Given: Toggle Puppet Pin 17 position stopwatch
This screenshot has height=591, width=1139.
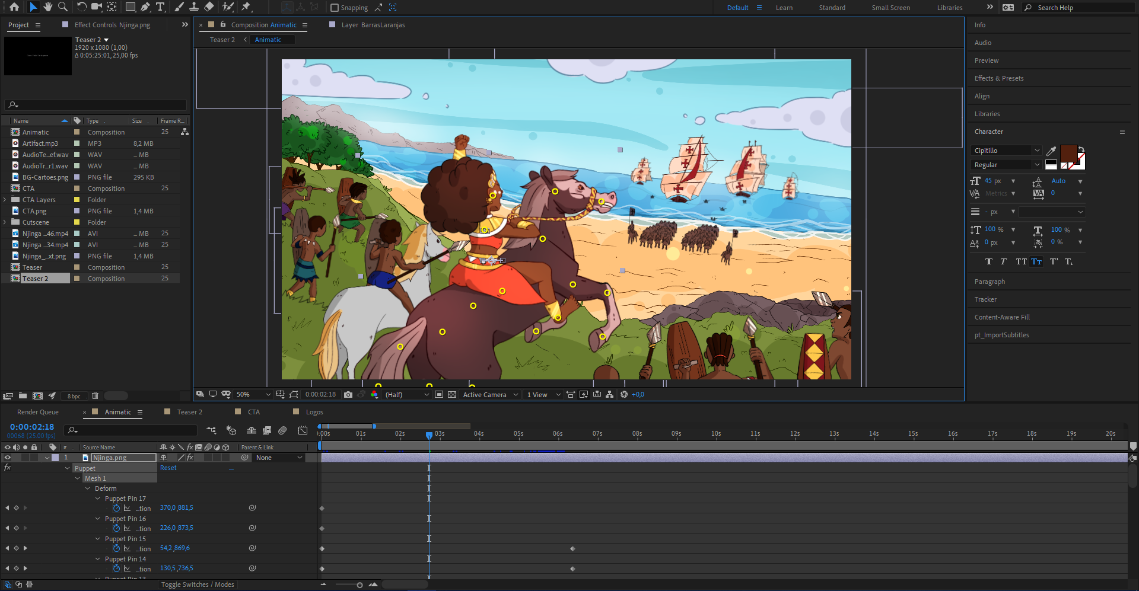Looking at the screenshot, I should pos(117,508).
